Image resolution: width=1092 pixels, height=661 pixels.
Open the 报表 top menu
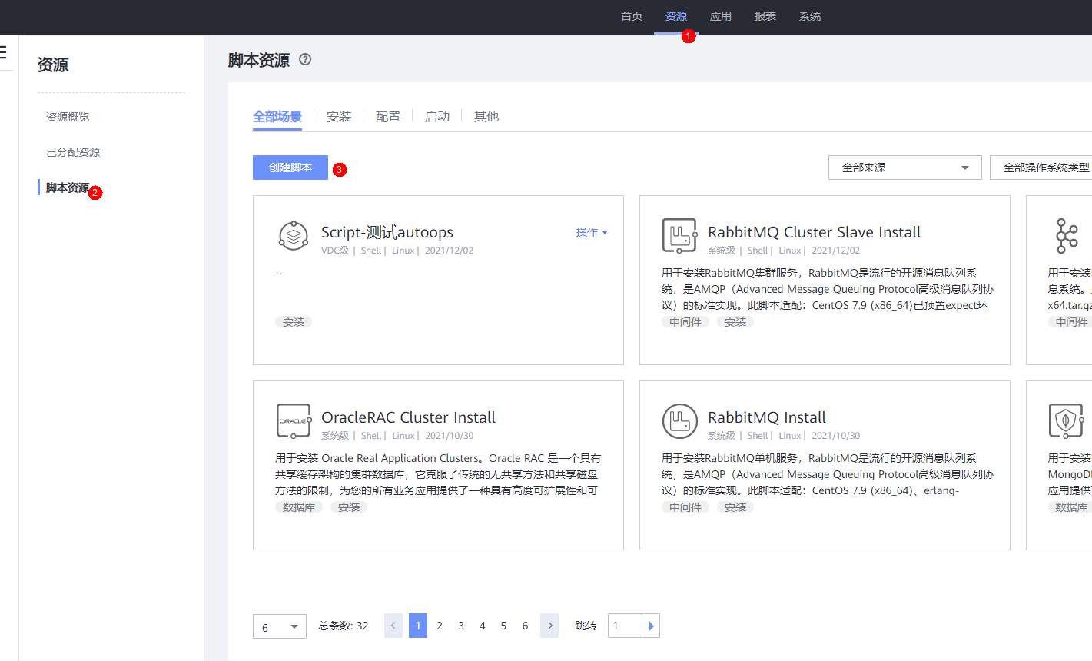[x=765, y=16]
